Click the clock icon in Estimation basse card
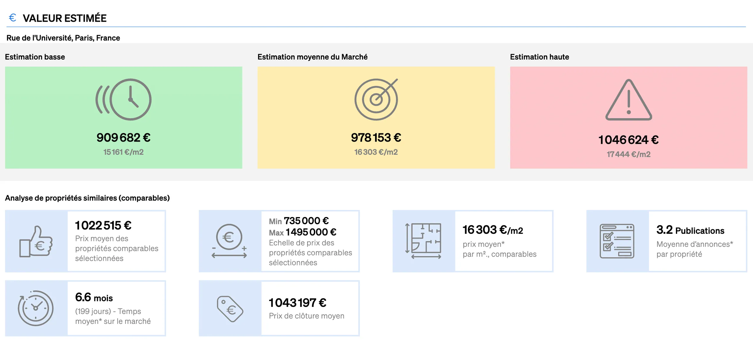 coord(124,99)
